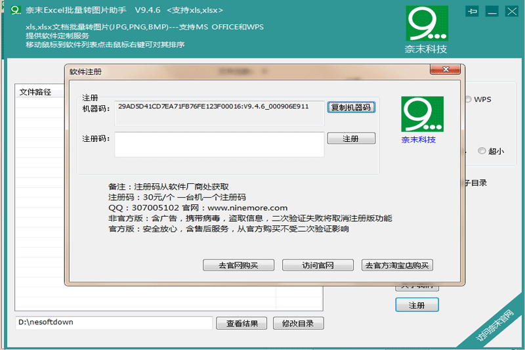Click the main window 注册 button below the dialog
The width and height of the screenshot is (525, 350).
point(417,305)
